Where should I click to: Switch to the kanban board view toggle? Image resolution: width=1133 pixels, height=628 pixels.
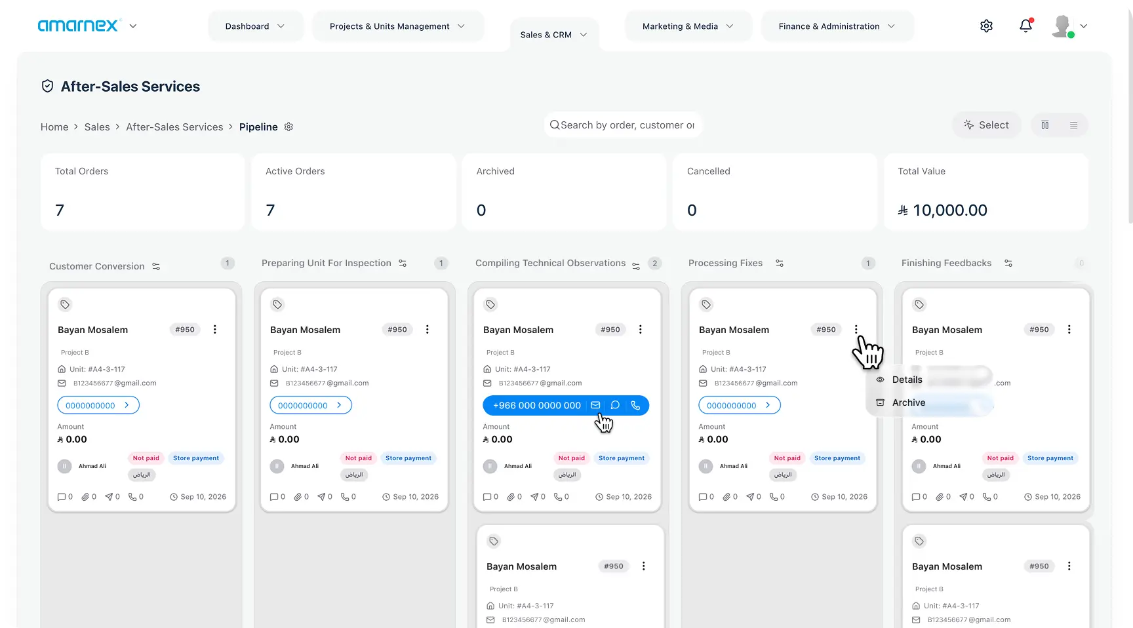pyautogui.click(x=1045, y=125)
